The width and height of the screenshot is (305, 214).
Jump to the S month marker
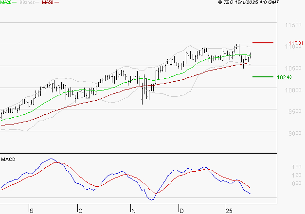tap(32, 211)
